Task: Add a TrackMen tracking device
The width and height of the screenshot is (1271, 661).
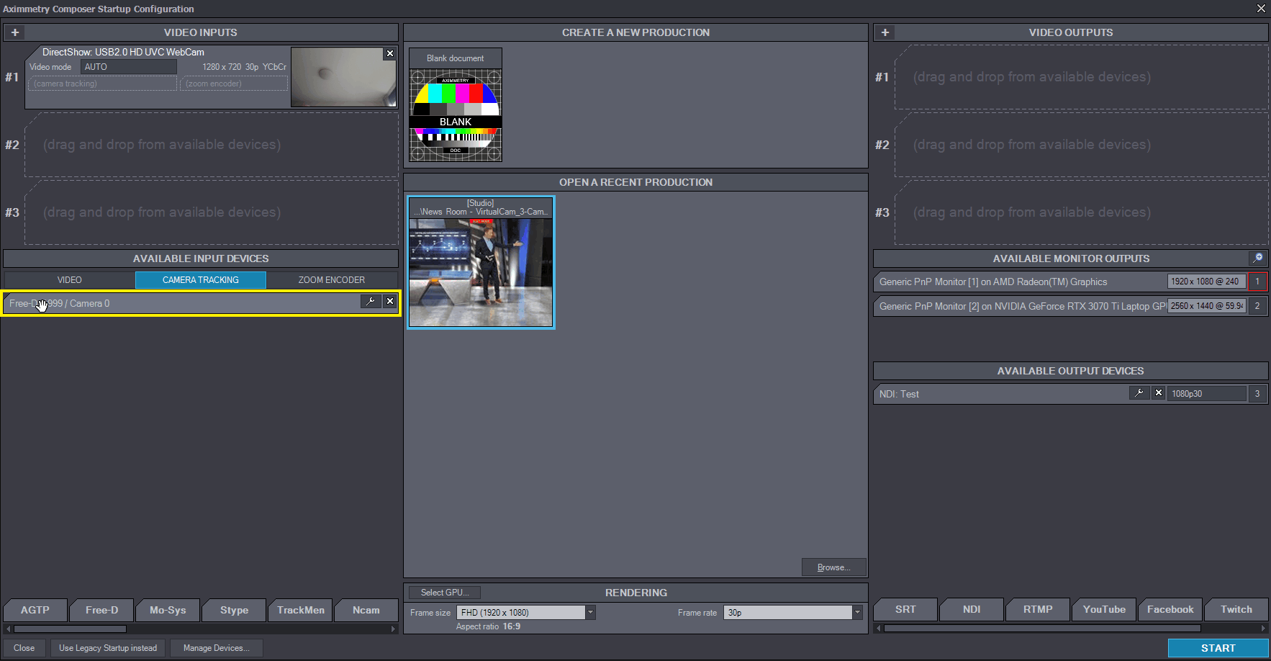Action: (x=301, y=610)
